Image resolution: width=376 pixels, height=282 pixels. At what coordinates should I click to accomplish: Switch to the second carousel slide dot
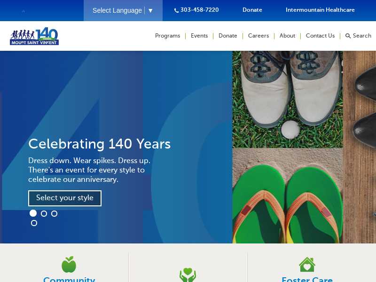(x=44, y=214)
